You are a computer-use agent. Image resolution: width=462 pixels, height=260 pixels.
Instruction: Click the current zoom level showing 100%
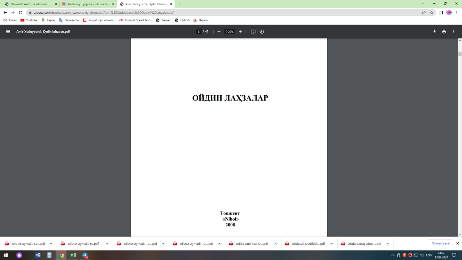coord(229,31)
